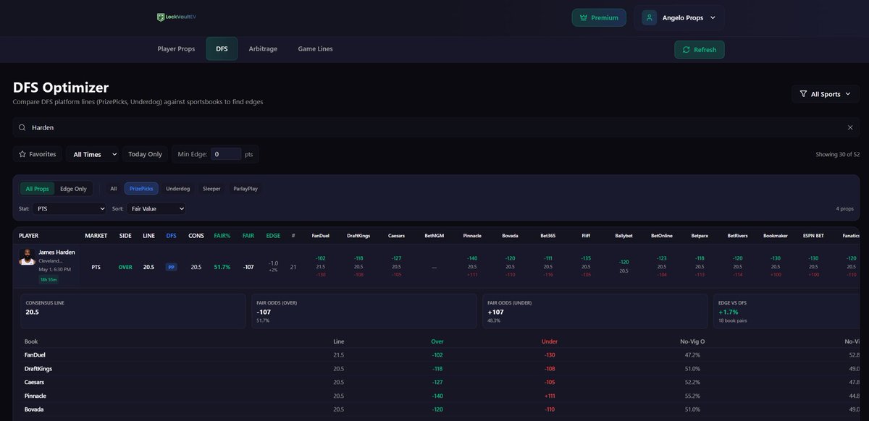
Task: Click the Consensus Line card
Action: point(133,311)
